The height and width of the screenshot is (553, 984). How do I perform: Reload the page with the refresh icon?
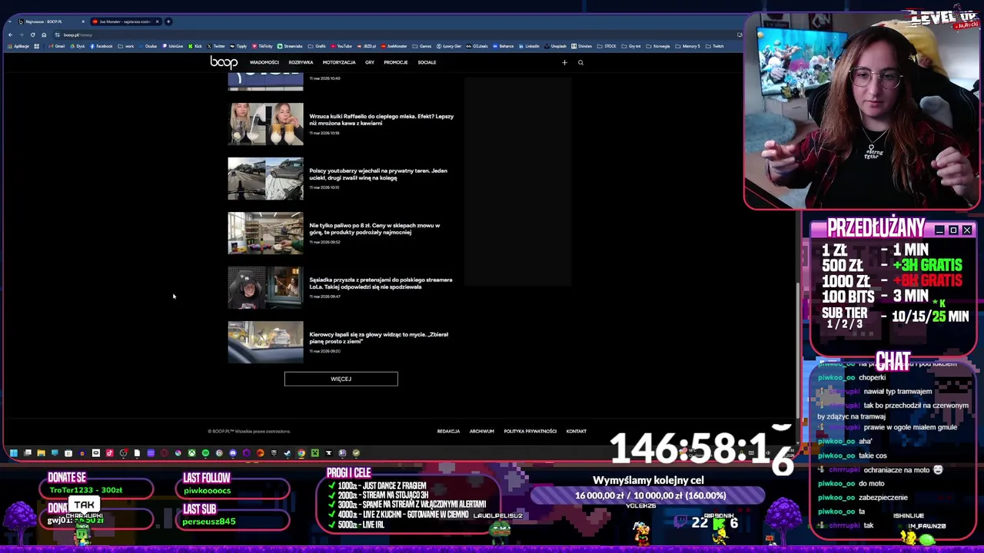click(32, 35)
